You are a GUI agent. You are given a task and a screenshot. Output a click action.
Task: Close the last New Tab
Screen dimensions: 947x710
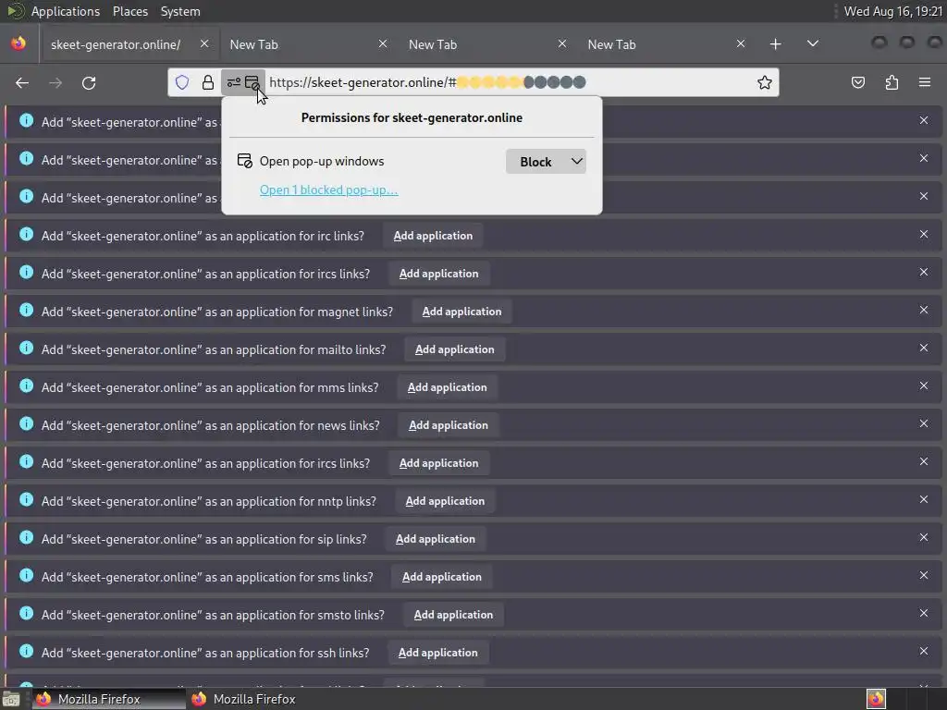point(741,43)
